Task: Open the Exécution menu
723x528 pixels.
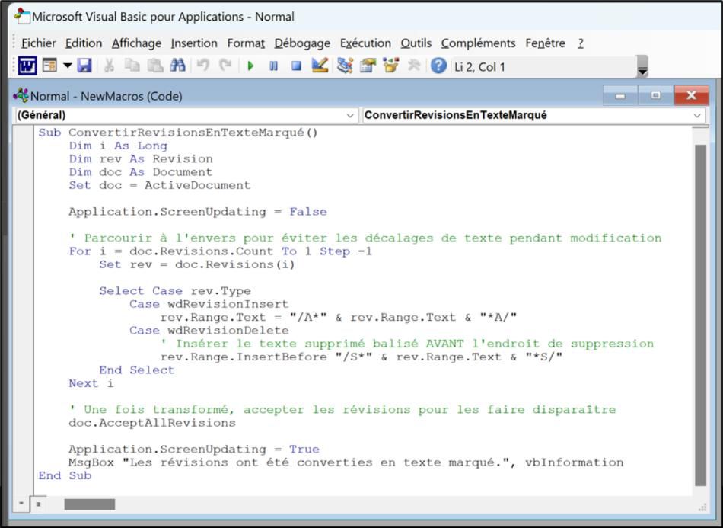Action: (x=365, y=43)
